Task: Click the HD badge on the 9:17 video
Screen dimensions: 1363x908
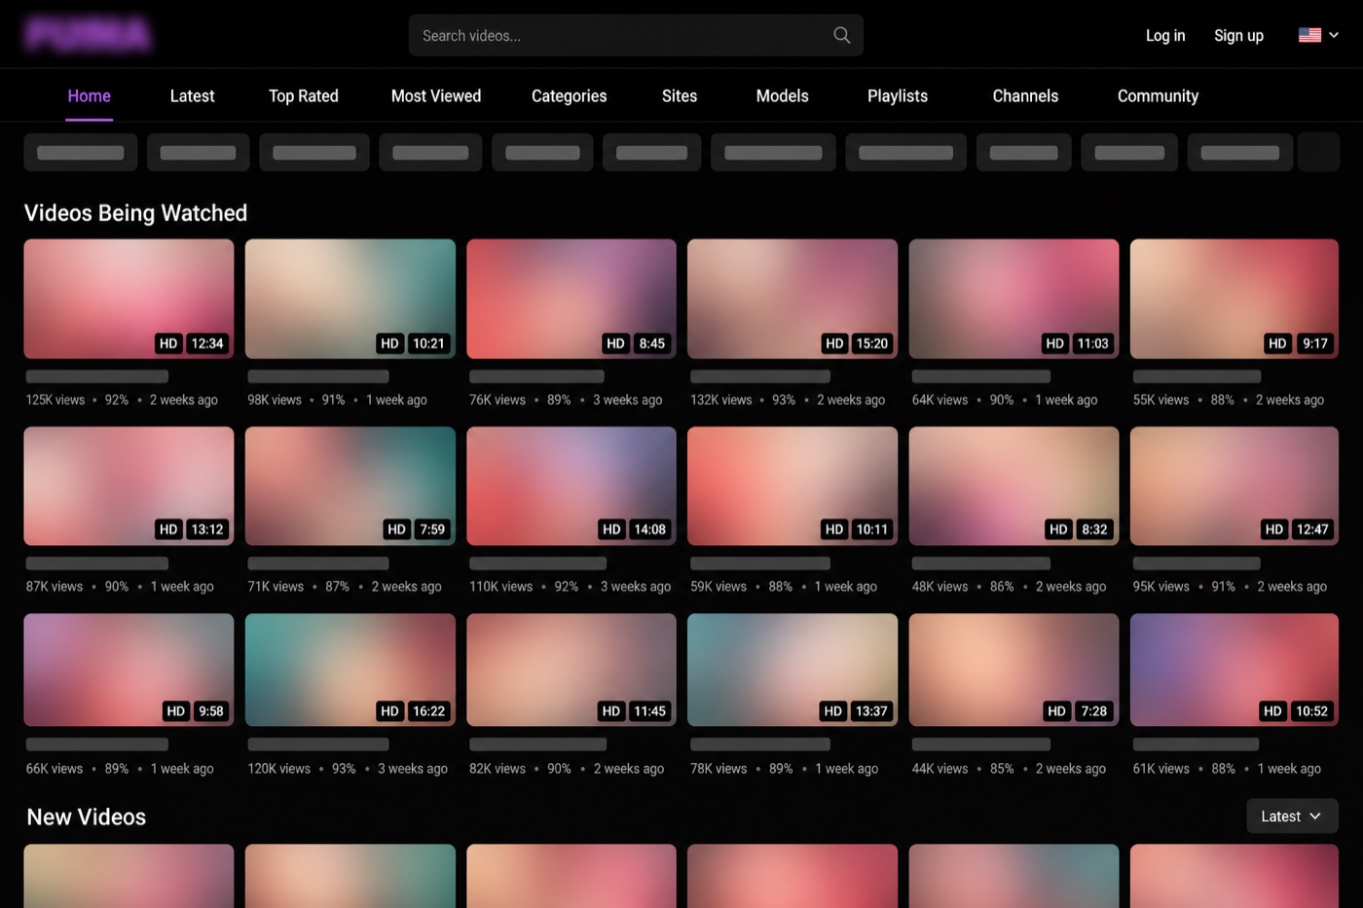Action: pos(1277,344)
